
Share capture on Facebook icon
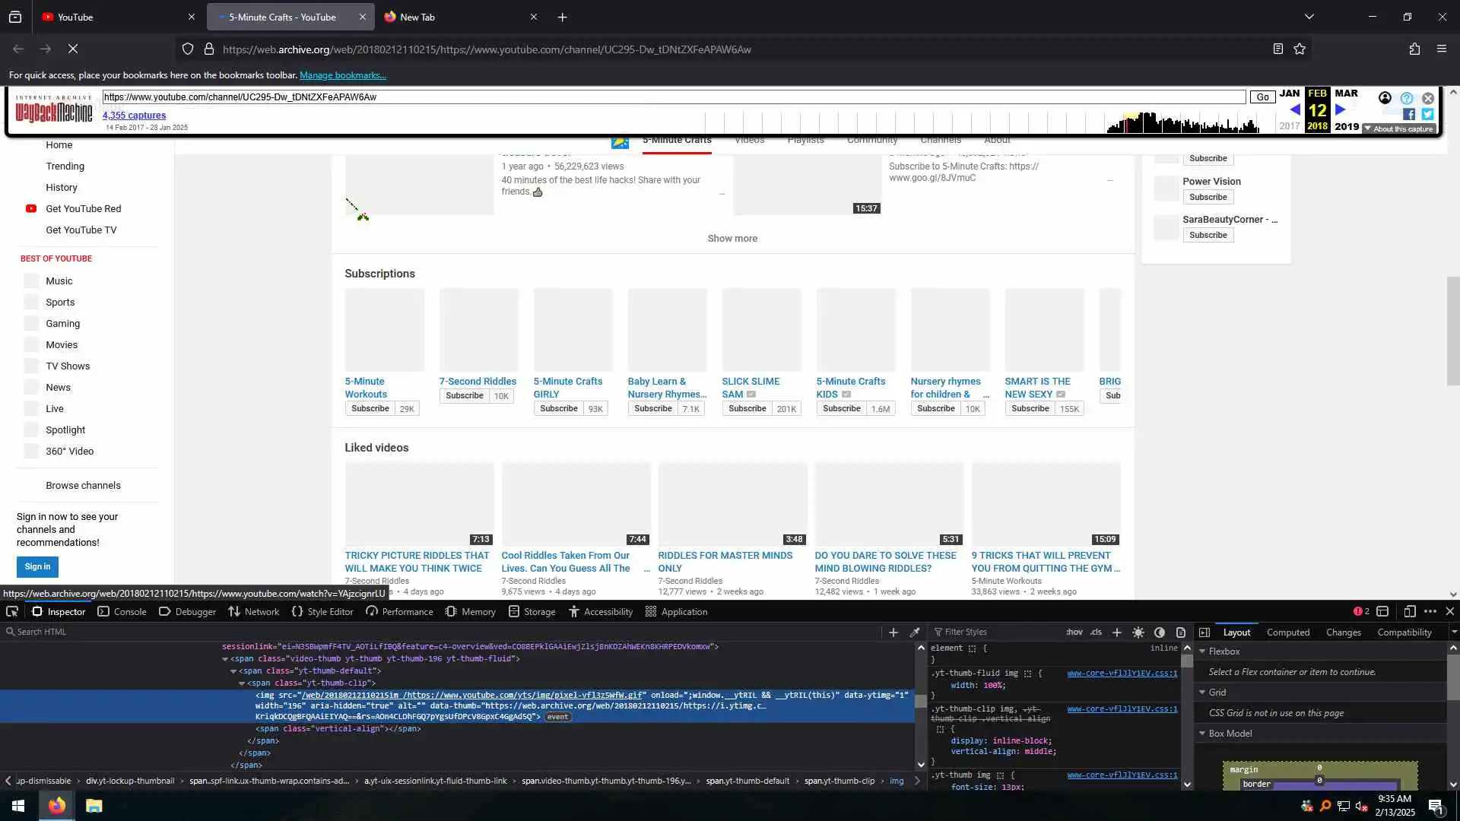pyautogui.click(x=1409, y=115)
